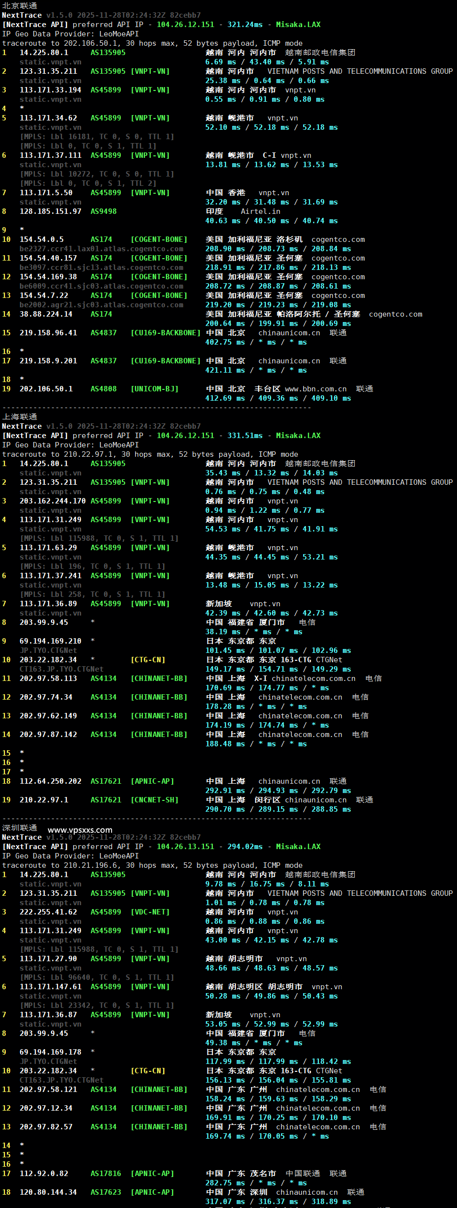Click hop IP 113.171.27.90
Viewport: 457px width, 1208px height.
48,959
